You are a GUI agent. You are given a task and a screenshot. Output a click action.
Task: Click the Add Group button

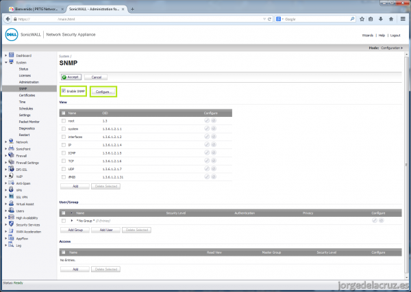pos(75,230)
